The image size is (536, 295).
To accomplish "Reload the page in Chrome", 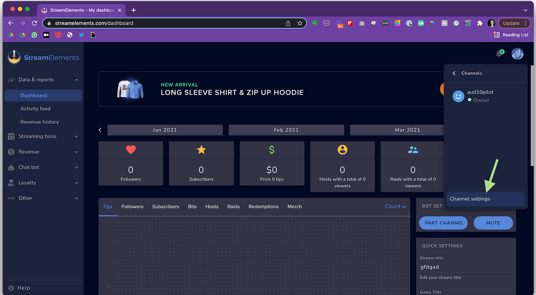I will [x=34, y=23].
